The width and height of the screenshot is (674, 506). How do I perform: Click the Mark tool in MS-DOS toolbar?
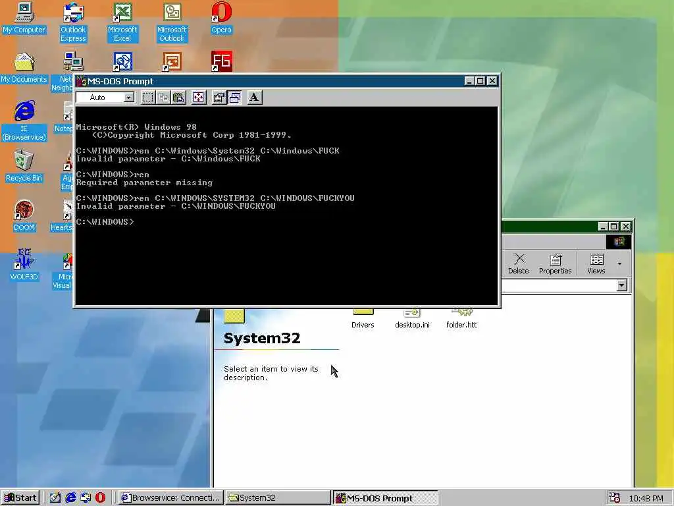148,98
